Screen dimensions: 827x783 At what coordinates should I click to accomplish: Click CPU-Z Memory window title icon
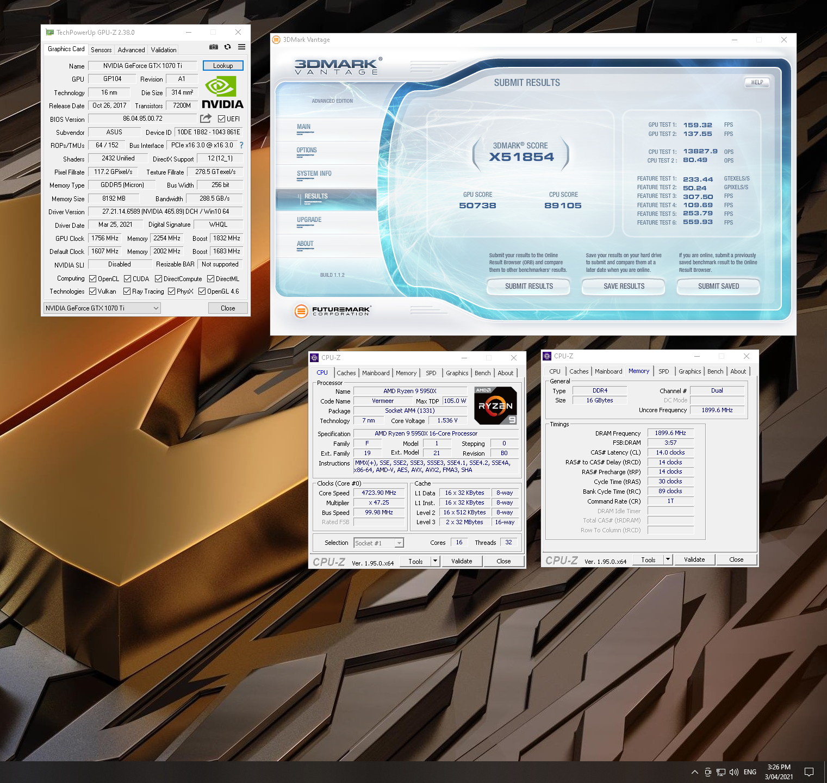pos(547,356)
